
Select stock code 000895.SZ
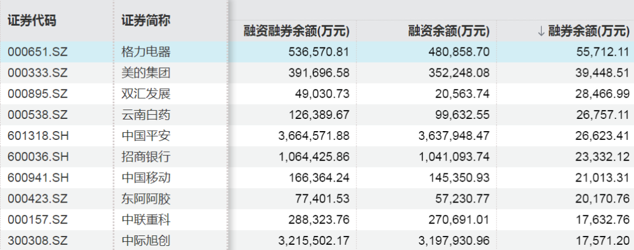[38, 94]
